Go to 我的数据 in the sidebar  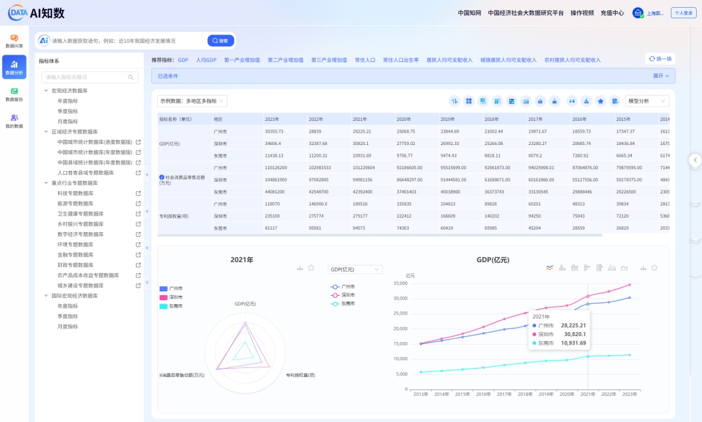[14, 121]
